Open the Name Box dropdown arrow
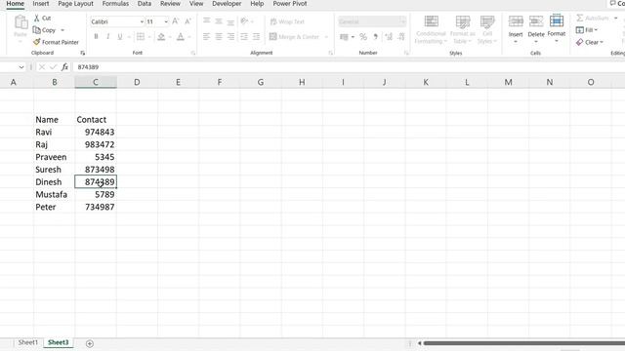625x351 pixels. (21, 67)
